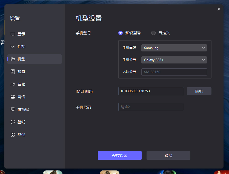
Task: Select the 预设型号 radio button
Action: [x=120, y=33]
